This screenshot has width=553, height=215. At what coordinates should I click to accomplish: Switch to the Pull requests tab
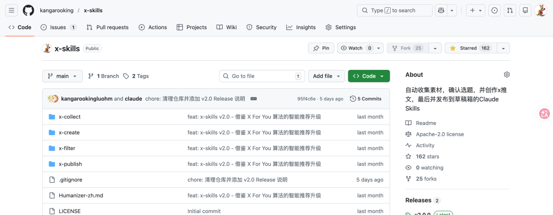click(x=108, y=27)
